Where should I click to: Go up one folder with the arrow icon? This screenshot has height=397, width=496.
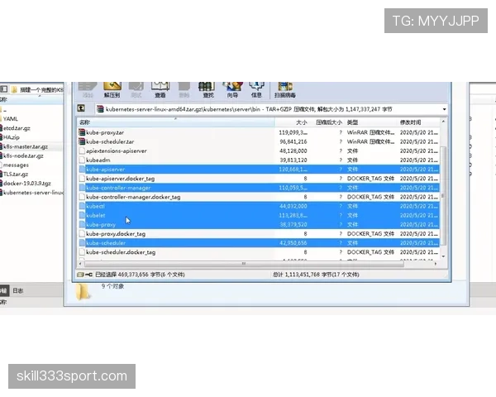tap(81, 108)
